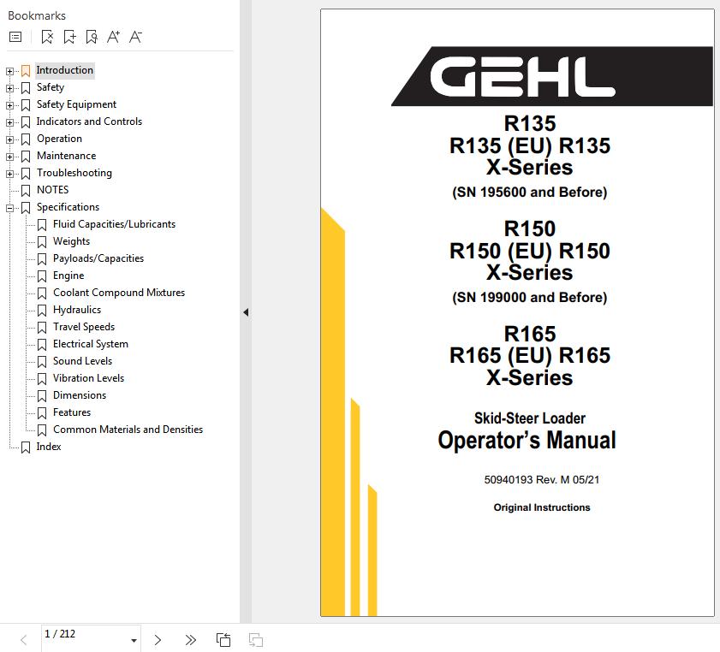The width and height of the screenshot is (720, 652).
Task: Select the Introduction bookmark
Action: (x=65, y=70)
